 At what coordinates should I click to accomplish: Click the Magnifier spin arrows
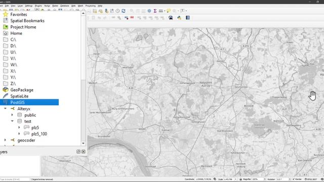[264, 179]
